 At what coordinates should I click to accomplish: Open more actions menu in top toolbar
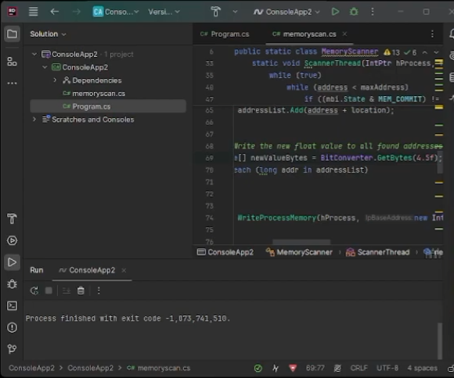[373, 12]
